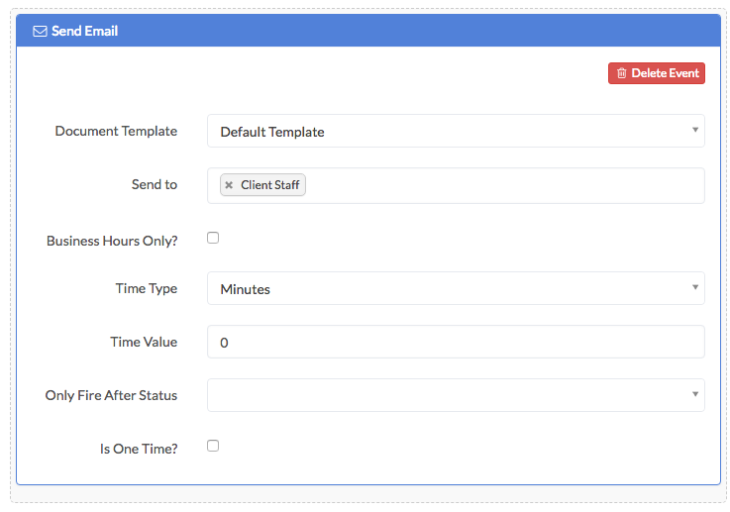Click the envelope icon in the header
The image size is (730, 512).
tap(40, 31)
